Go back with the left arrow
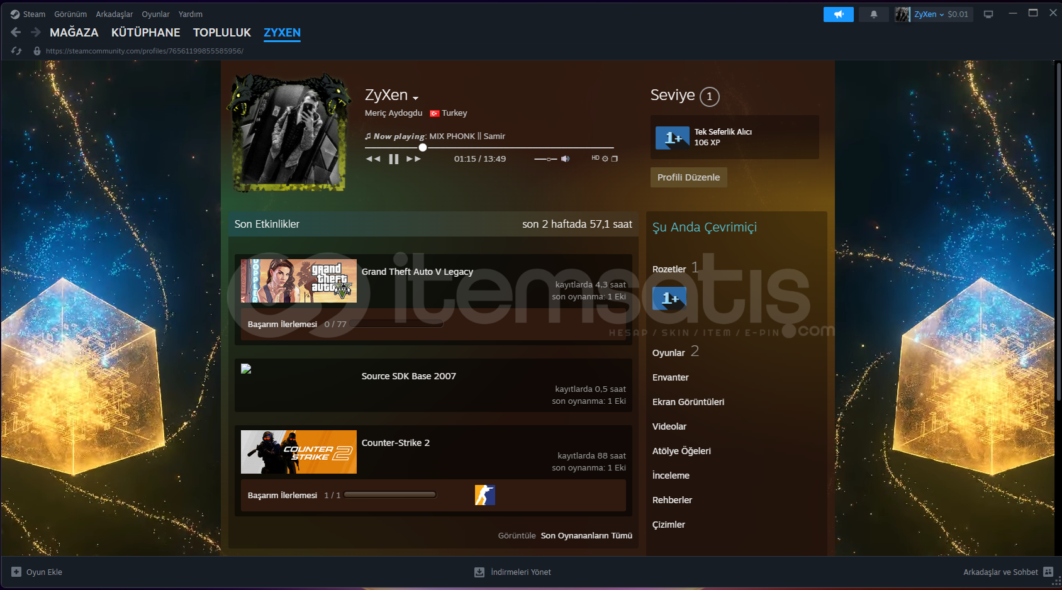Screen dimensions: 1062x590 coord(16,32)
